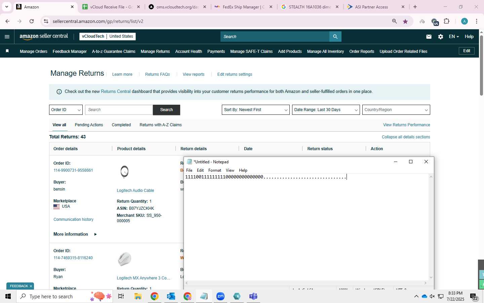484x303 pixels.
Task: Open order link 114-9900731-9558661
Action: tap(73, 170)
